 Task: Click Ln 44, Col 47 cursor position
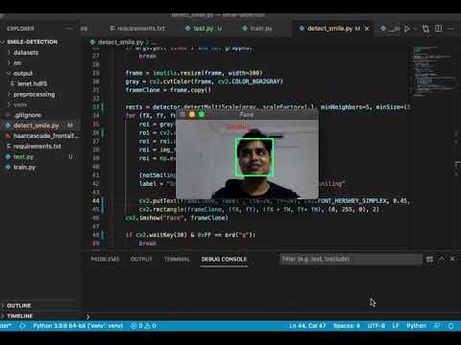[307, 326]
